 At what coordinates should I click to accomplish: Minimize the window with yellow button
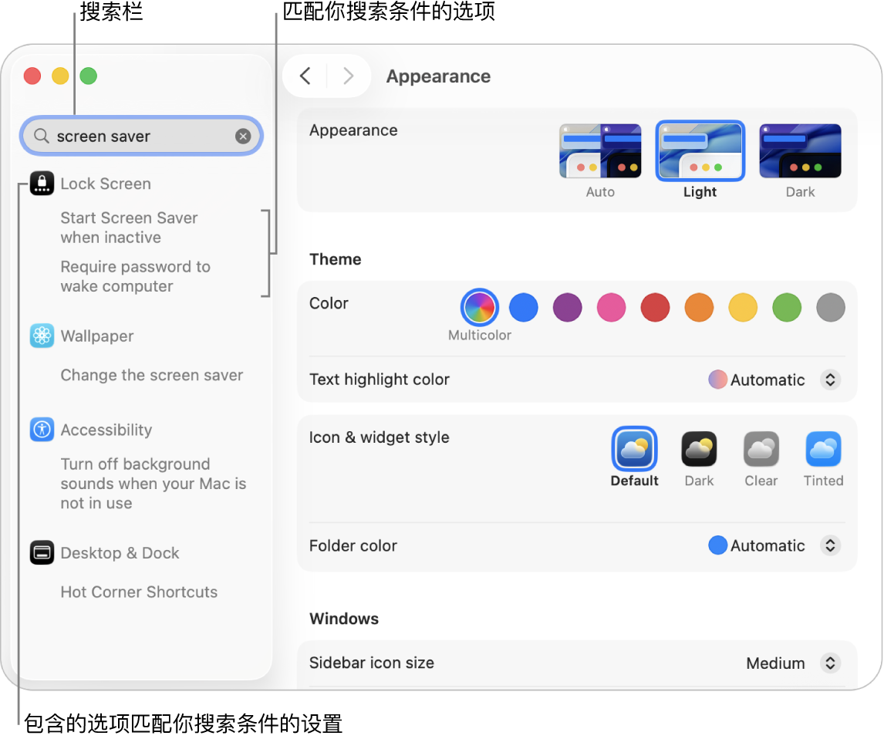point(60,76)
